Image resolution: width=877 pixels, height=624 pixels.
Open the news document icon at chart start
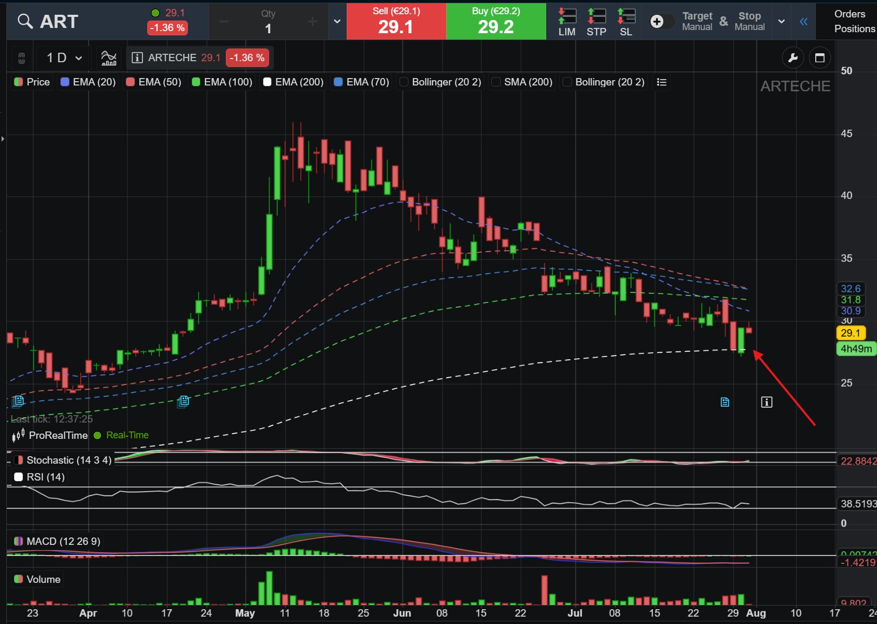pyautogui.click(x=18, y=401)
